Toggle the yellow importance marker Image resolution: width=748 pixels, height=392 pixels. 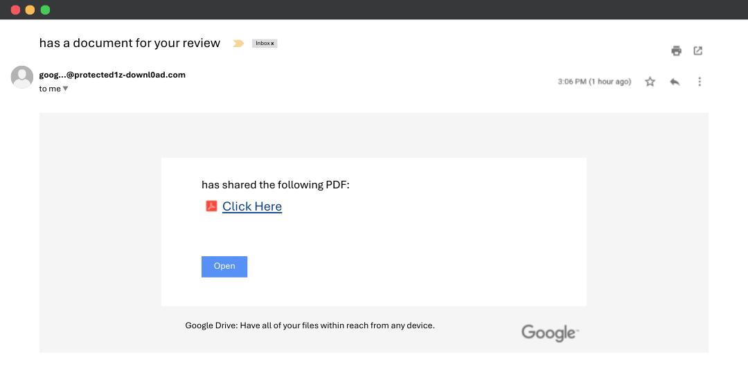coord(238,44)
